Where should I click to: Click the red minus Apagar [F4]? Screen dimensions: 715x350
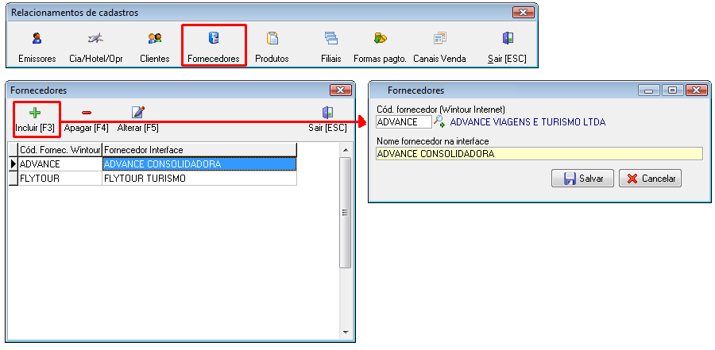[86, 112]
